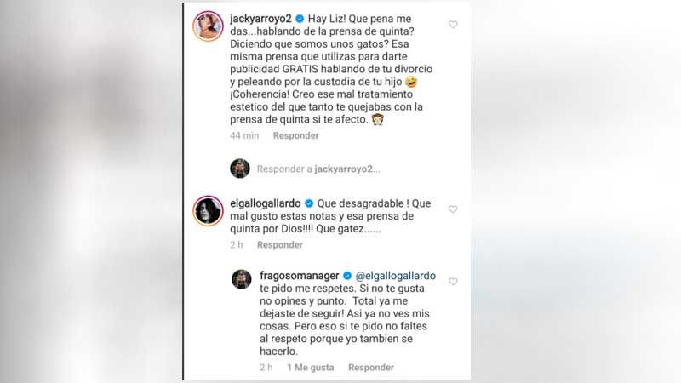
Task: Open the jackyarroyo2 username link
Action: (260, 19)
